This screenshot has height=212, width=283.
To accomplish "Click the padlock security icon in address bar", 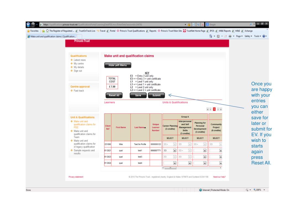I will [x=189, y=25].
